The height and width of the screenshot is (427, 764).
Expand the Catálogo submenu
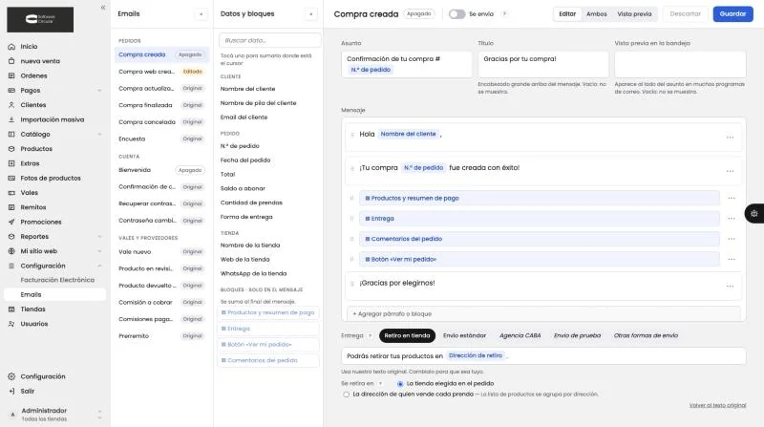[x=99, y=134]
